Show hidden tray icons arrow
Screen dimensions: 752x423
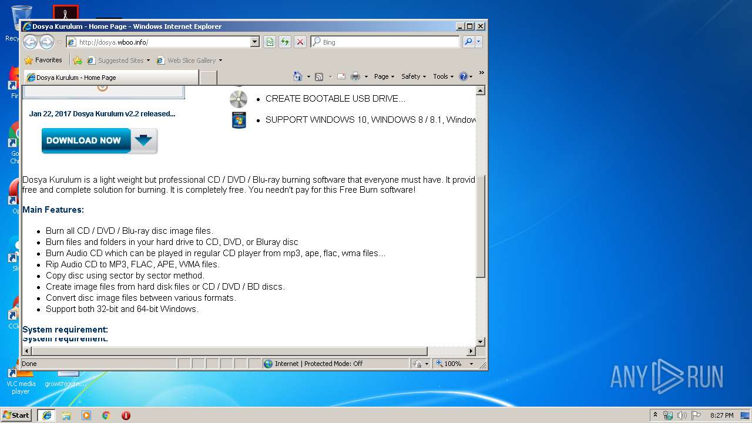655,415
